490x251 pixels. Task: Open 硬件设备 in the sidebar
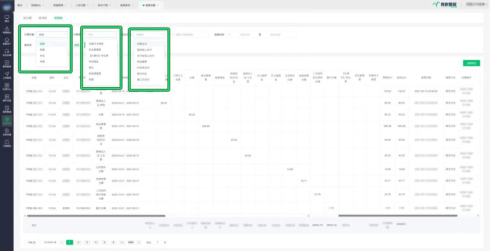pyautogui.click(x=6, y=98)
